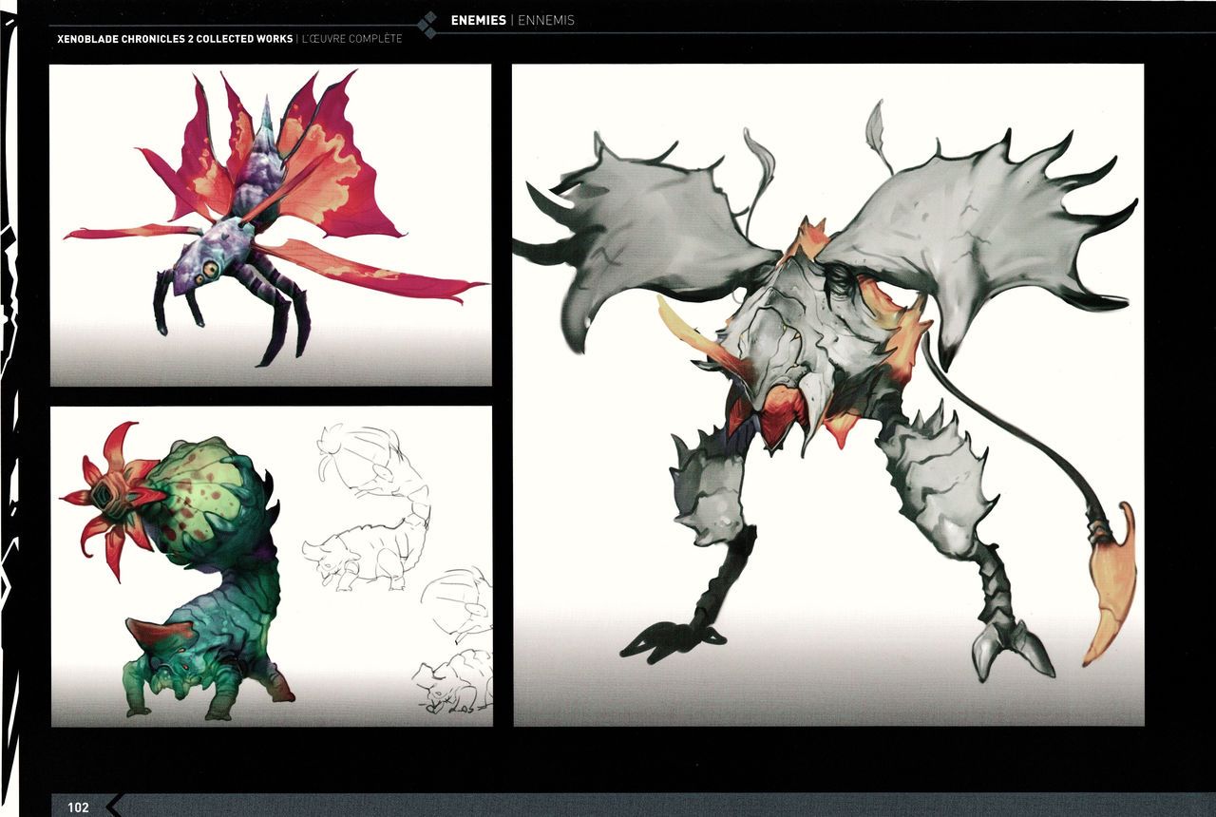Select the ENEMIES section heading
Screen dimensions: 1216x817
478,20
